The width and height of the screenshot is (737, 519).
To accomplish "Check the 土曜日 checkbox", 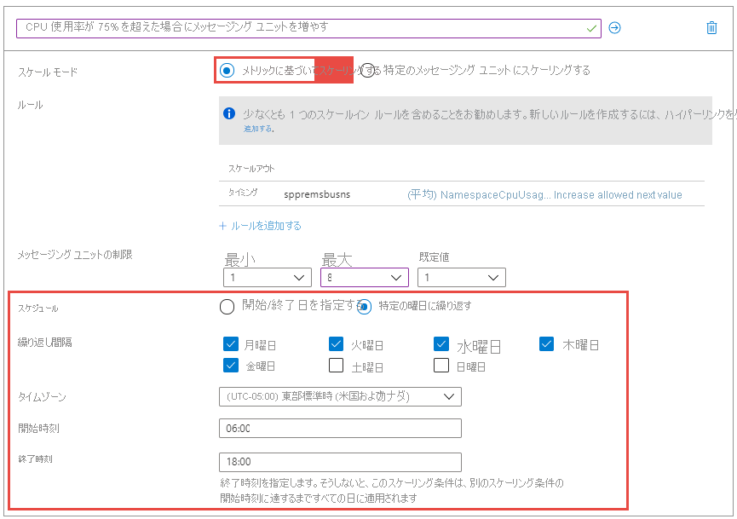I will click(336, 366).
